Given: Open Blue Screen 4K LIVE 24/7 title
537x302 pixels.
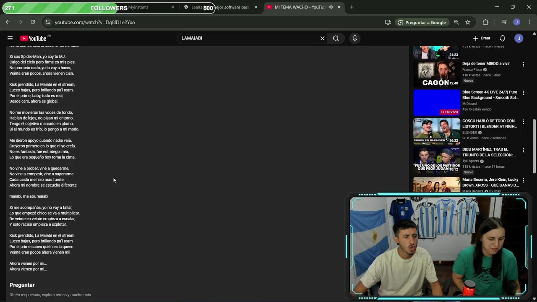Looking at the screenshot, I should pyautogui.click(x=490, y=95).
